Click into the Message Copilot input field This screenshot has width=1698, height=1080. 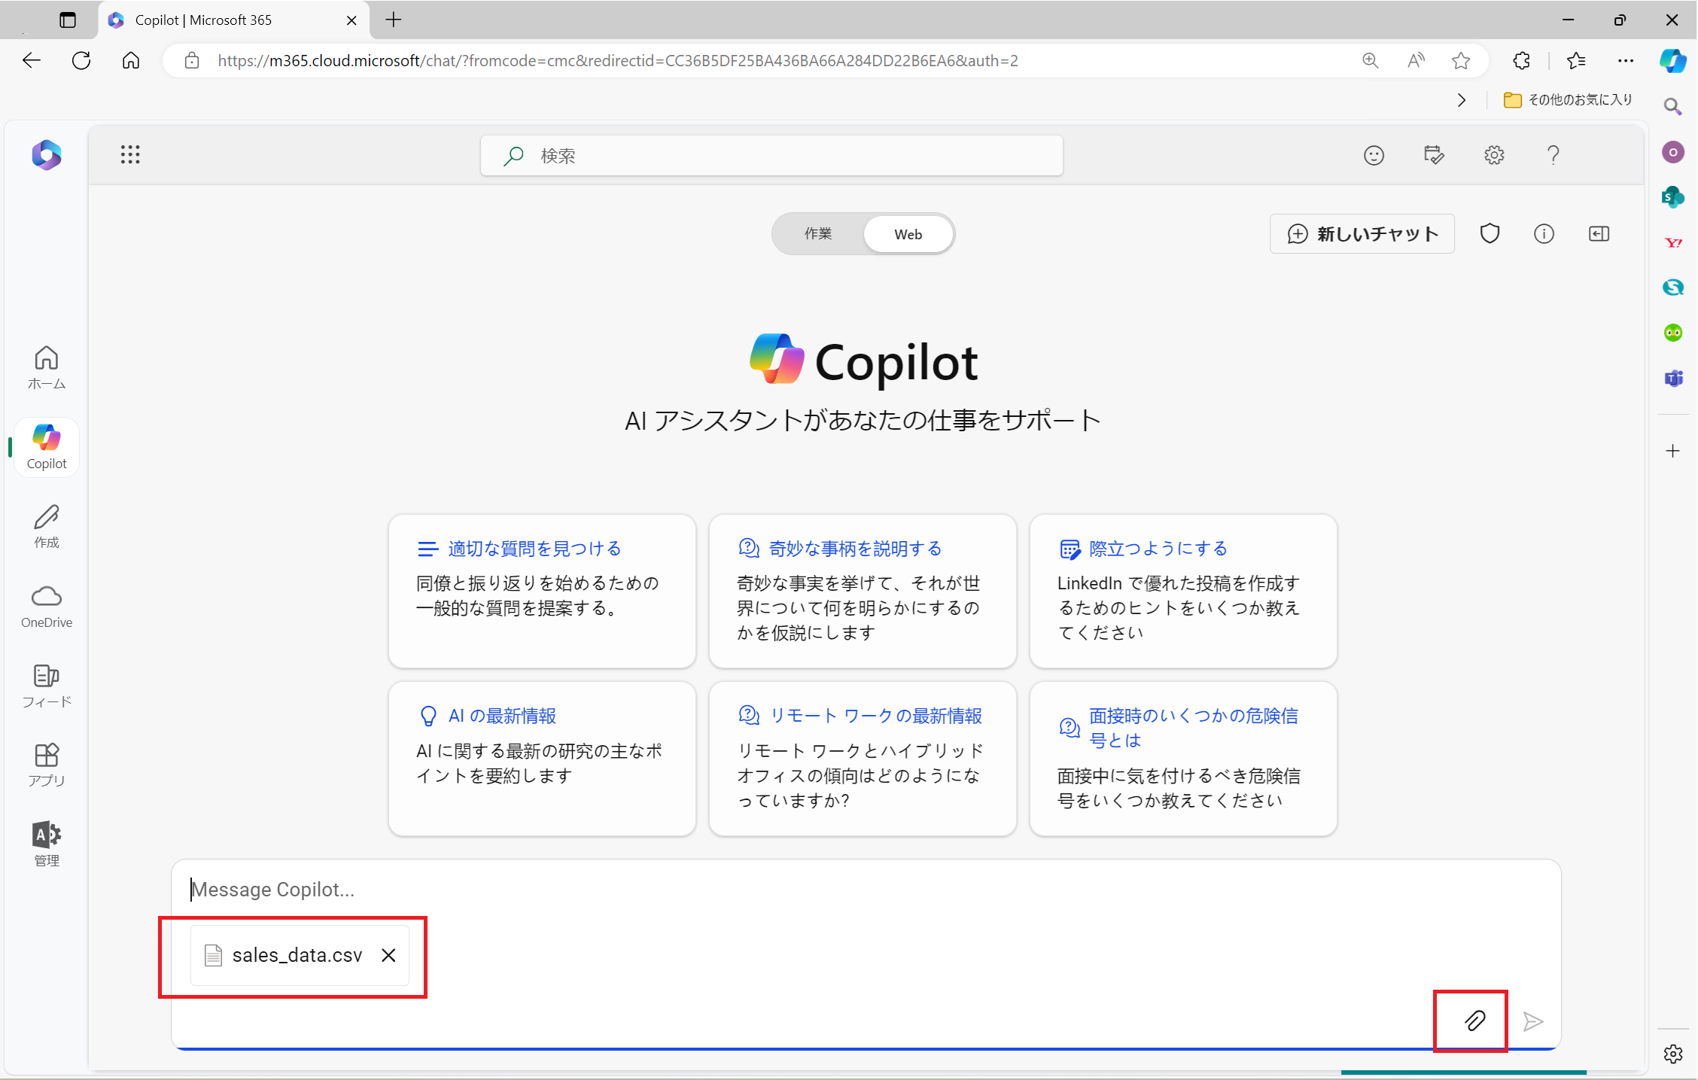tap(866, 890)
